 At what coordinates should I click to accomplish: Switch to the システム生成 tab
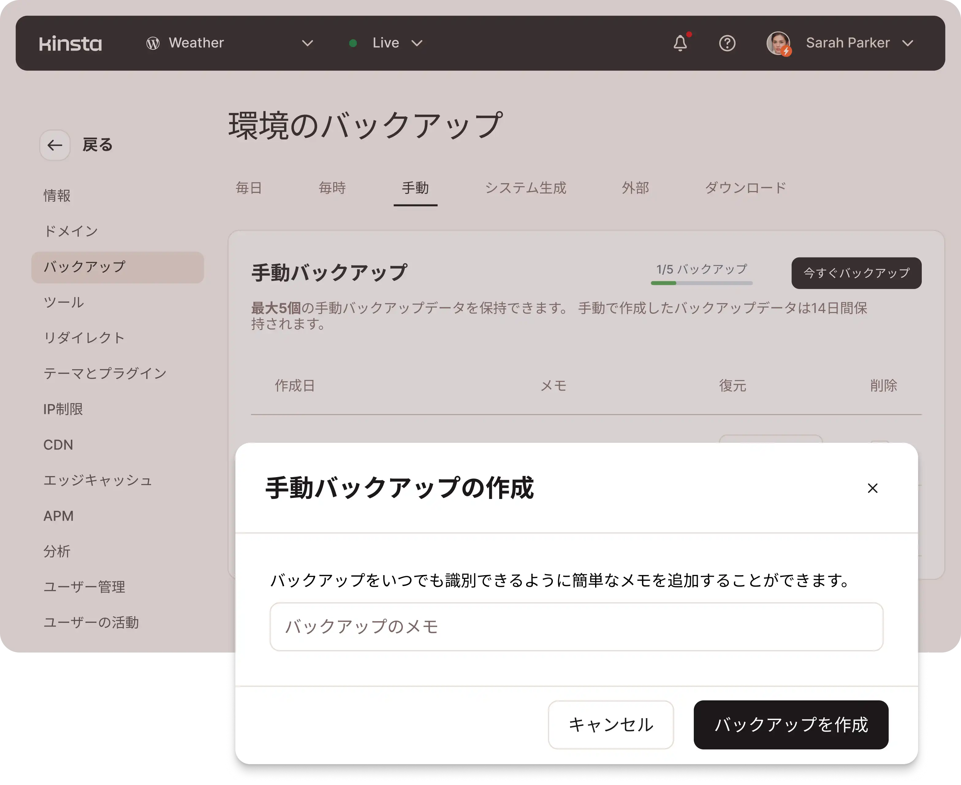(x=526, y=188)
